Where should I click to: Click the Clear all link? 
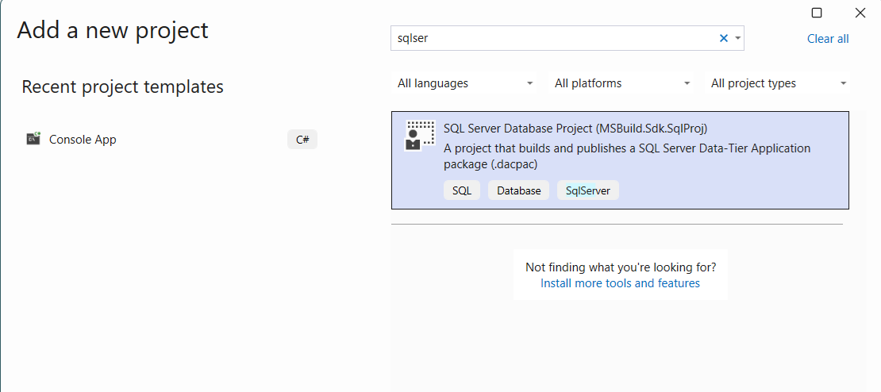827,38
